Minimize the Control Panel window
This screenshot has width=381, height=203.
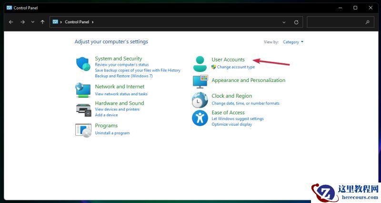pyautogui.click(x=340, y=8)
